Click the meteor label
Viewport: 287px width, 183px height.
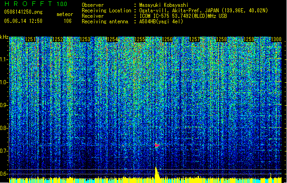(x=65, y=14)
